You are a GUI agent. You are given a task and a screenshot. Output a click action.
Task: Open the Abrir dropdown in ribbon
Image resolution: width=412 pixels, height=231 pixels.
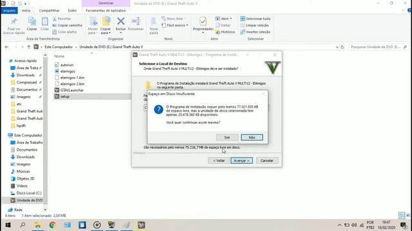click(x=223, y=19)
